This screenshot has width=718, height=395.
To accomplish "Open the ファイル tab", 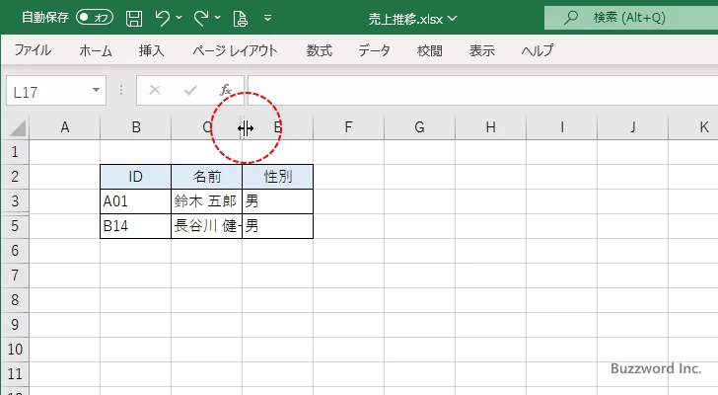I will tap(33, 50).
